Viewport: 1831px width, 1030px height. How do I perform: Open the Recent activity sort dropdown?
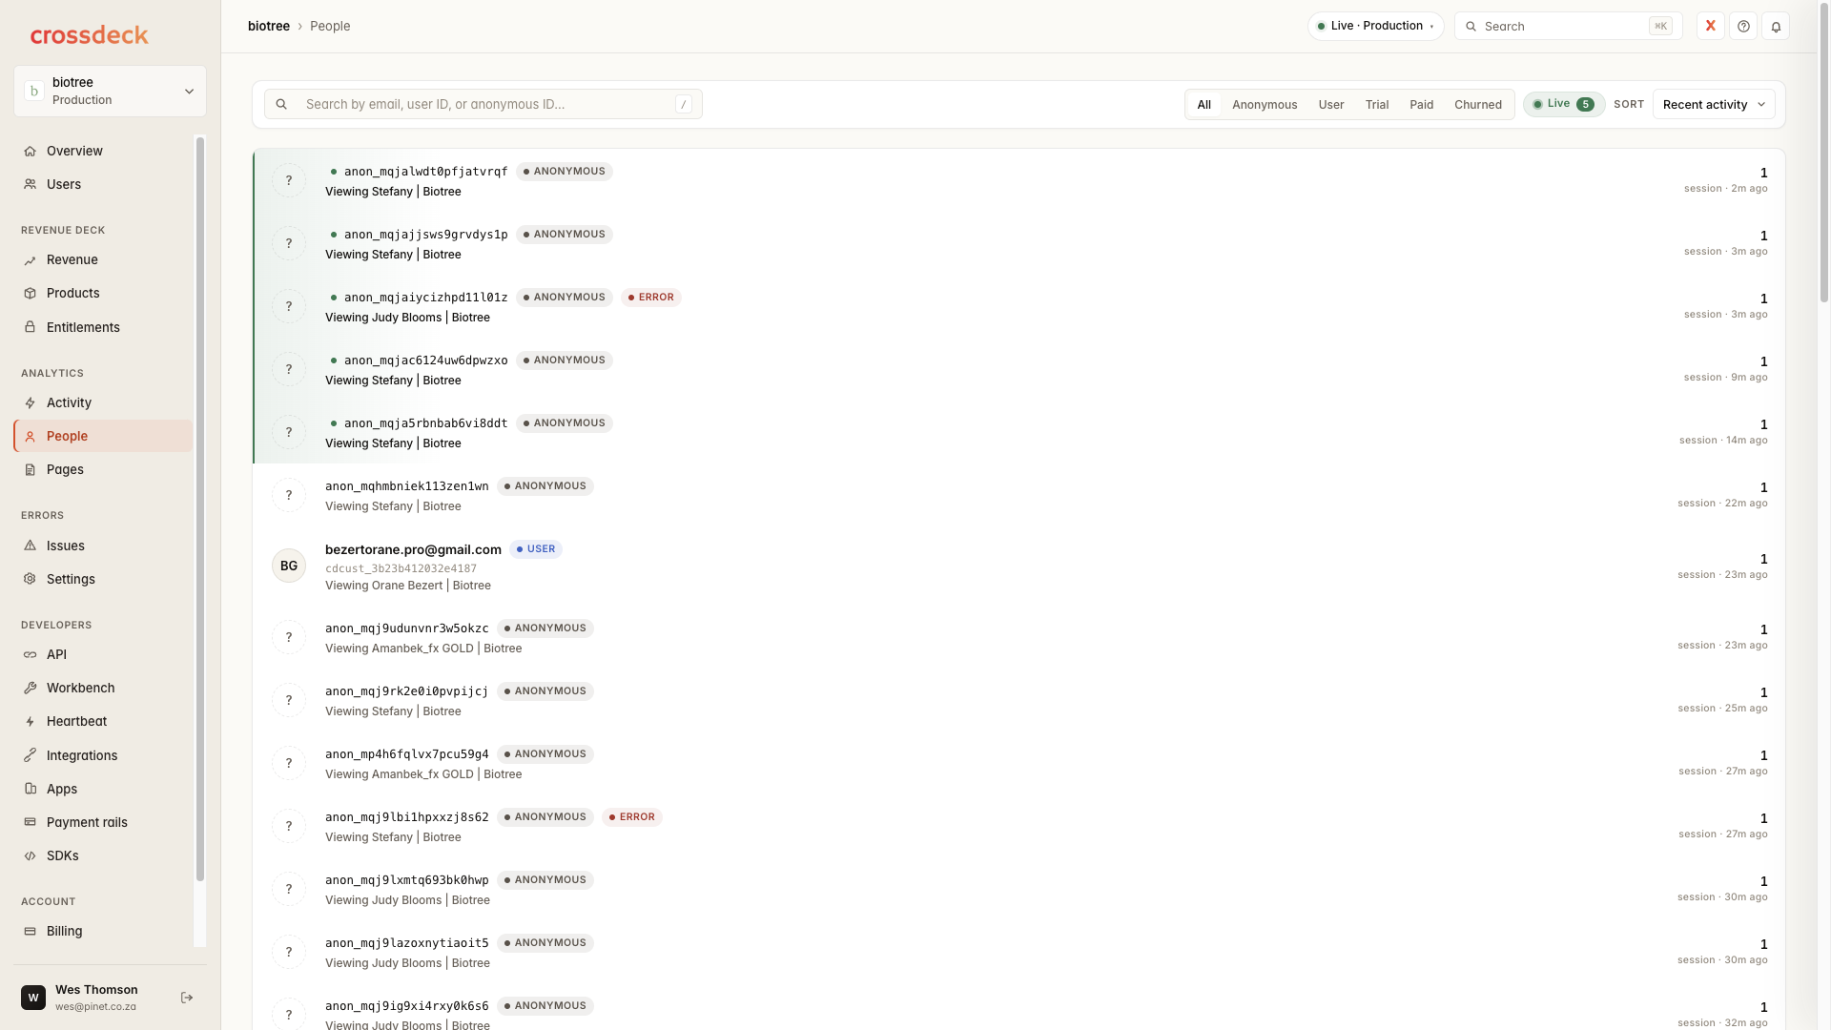1714,104
